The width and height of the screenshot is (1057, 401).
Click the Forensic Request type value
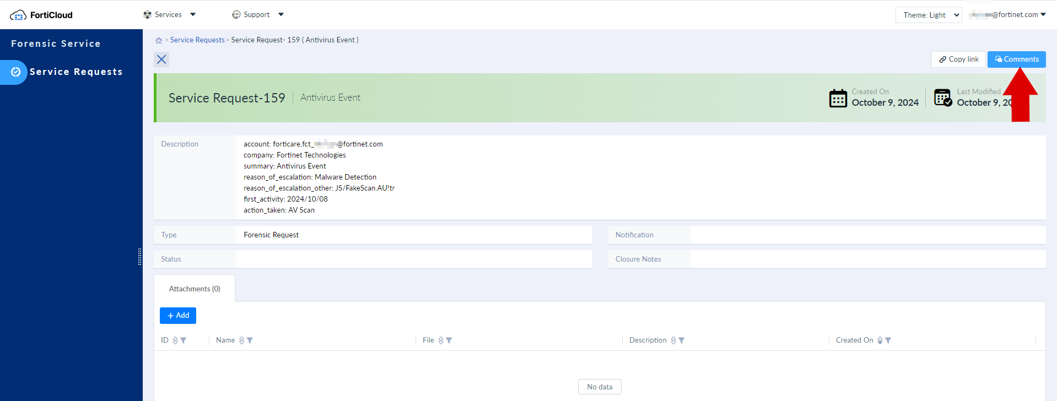pos(271,235)
